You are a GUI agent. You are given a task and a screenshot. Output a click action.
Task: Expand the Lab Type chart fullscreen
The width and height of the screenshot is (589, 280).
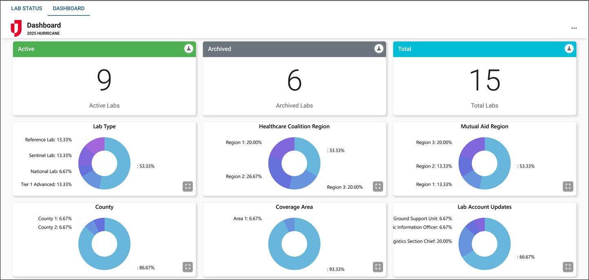188,186
